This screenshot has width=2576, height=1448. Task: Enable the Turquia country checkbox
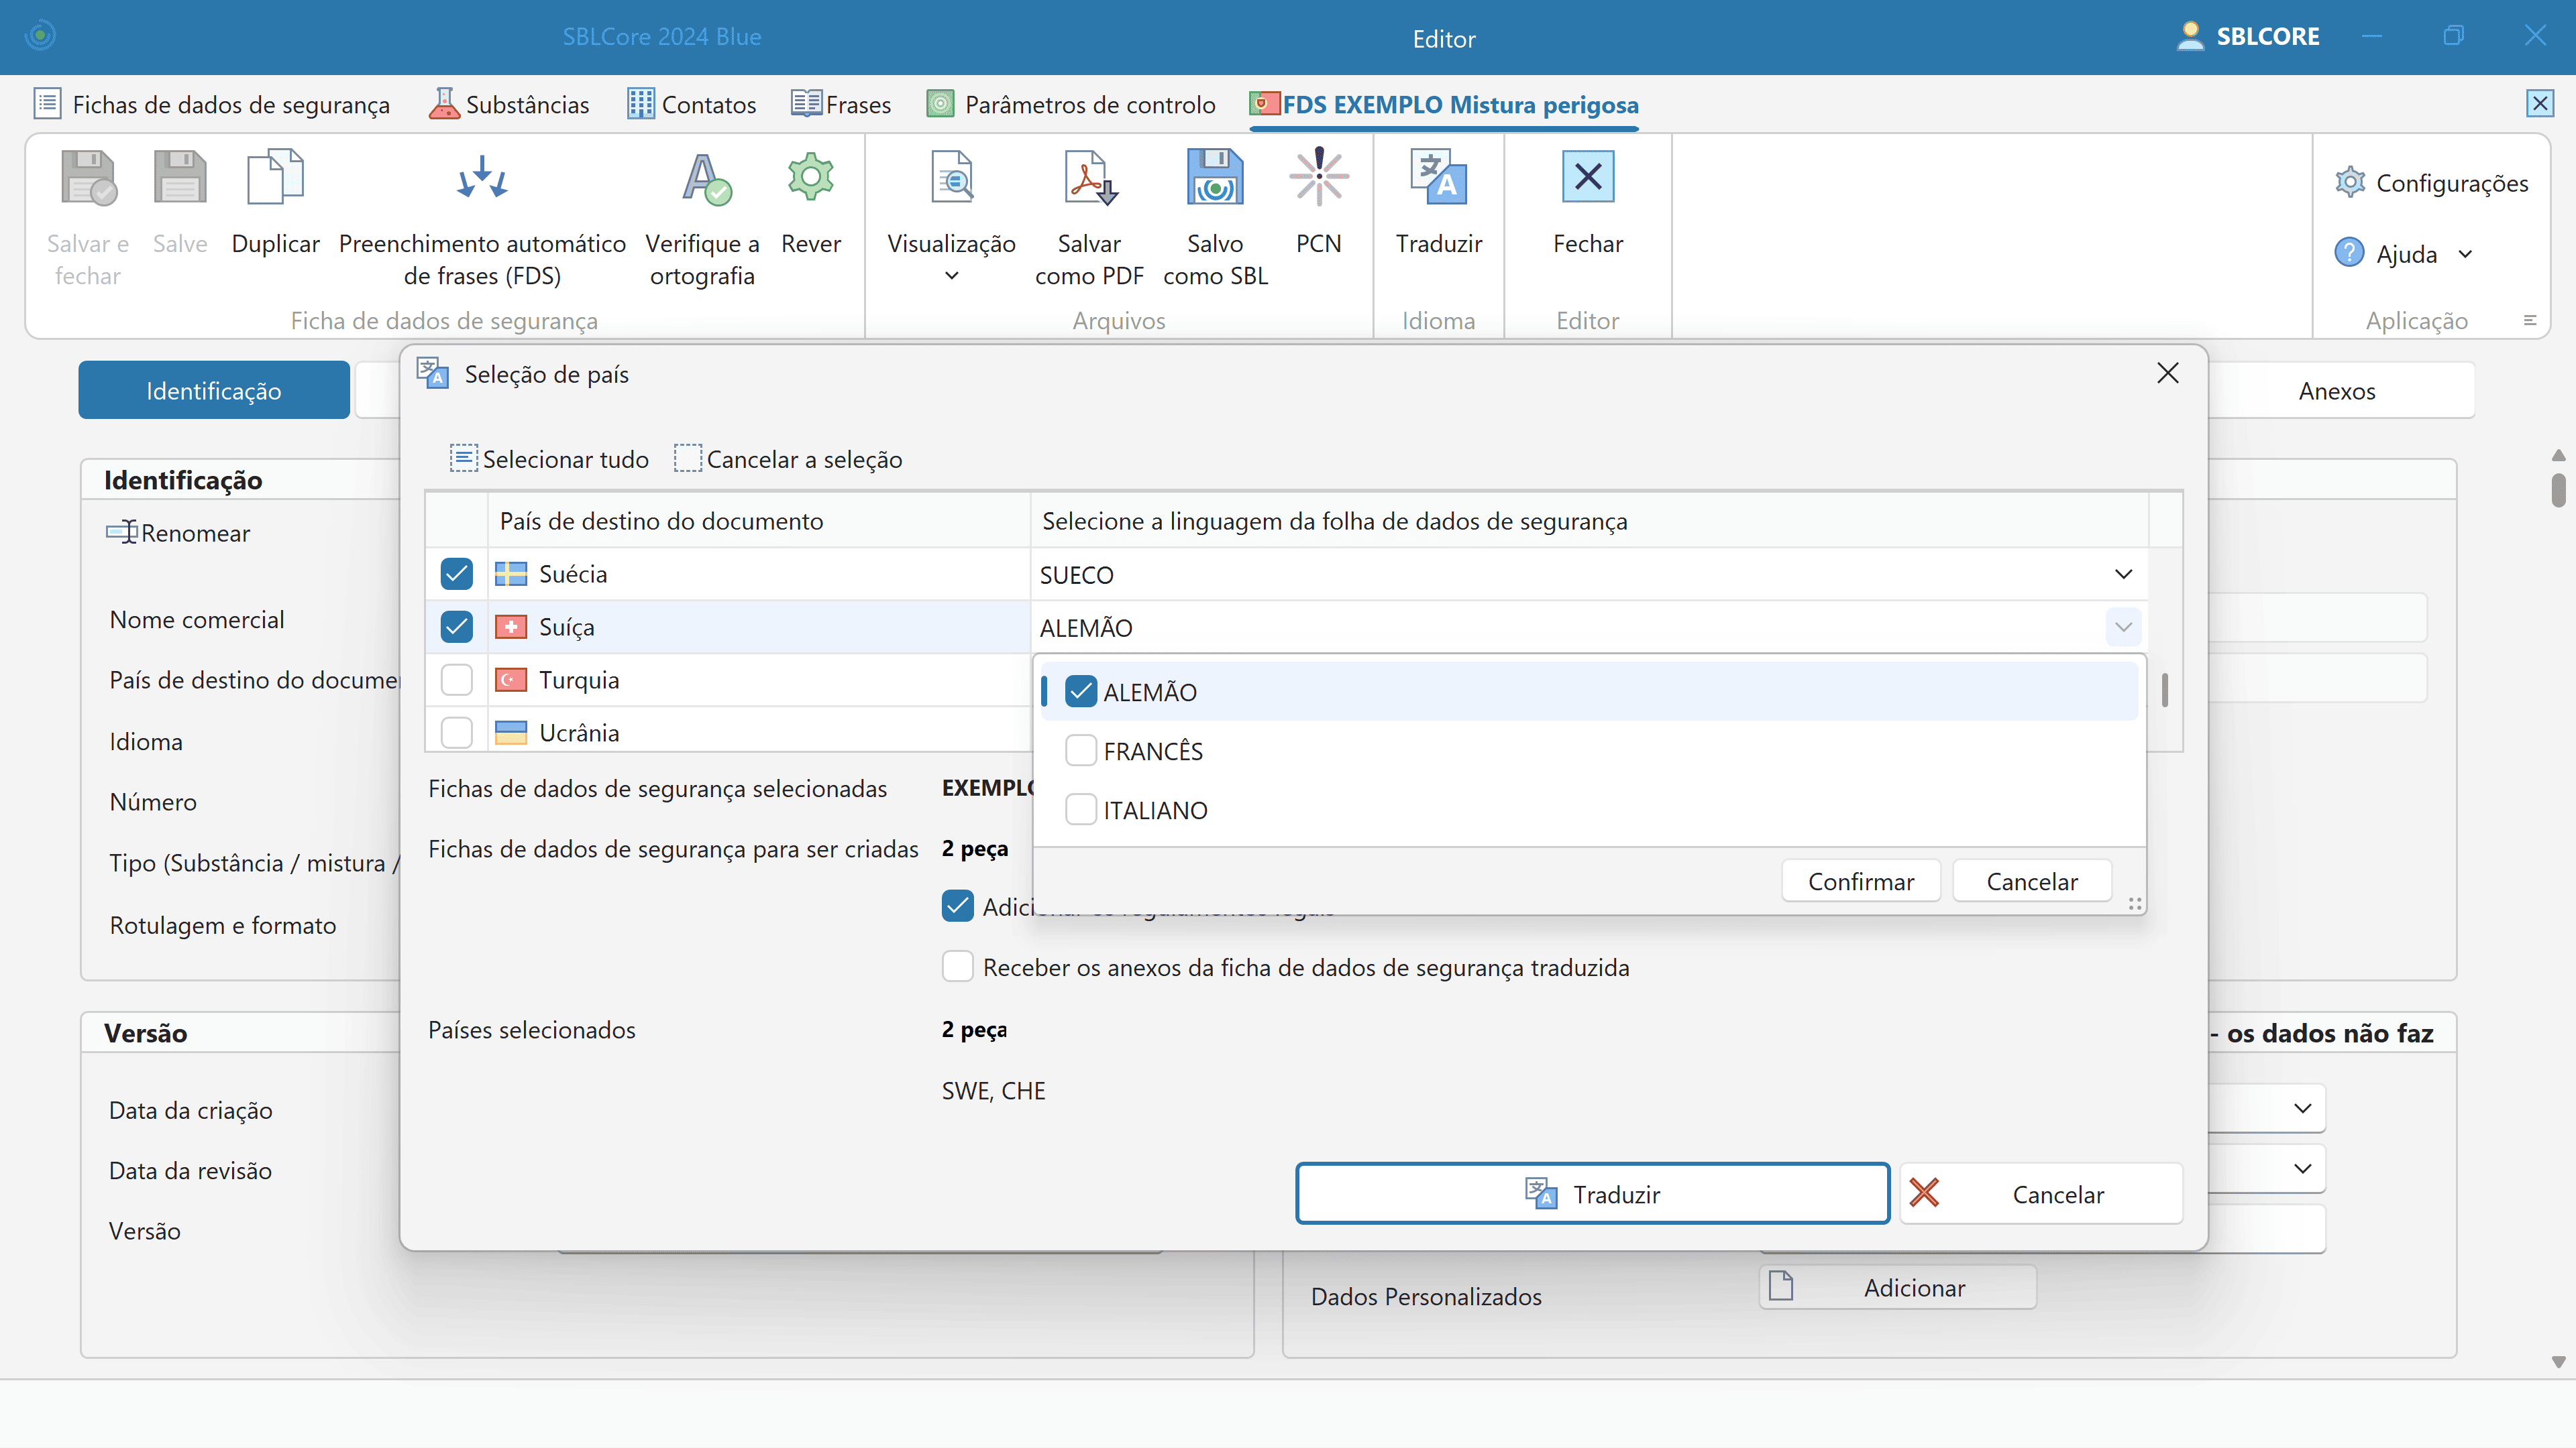[457, 680]
